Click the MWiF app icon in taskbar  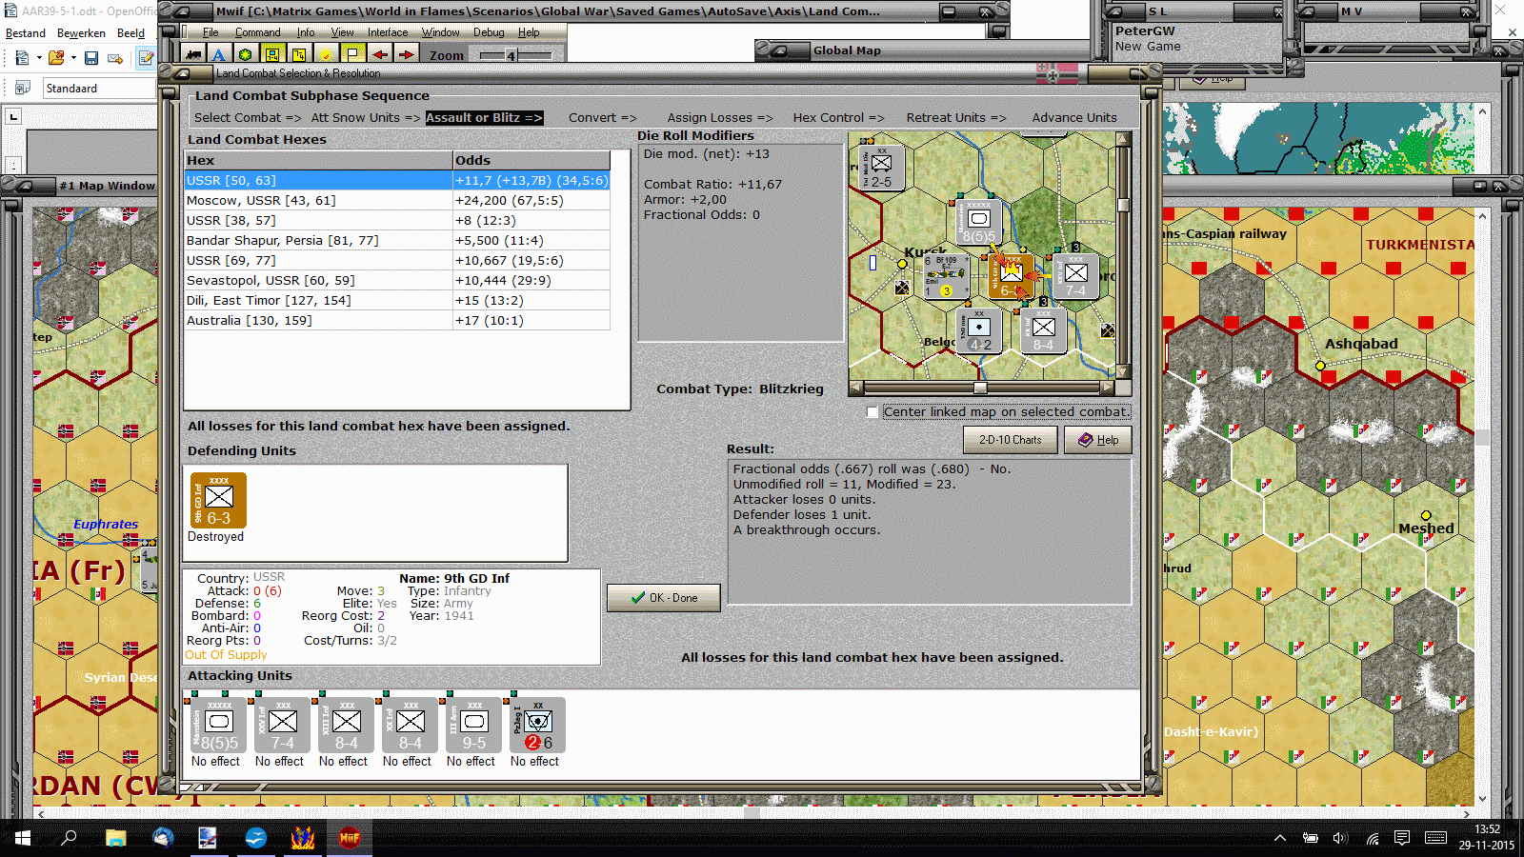point(350,838)
